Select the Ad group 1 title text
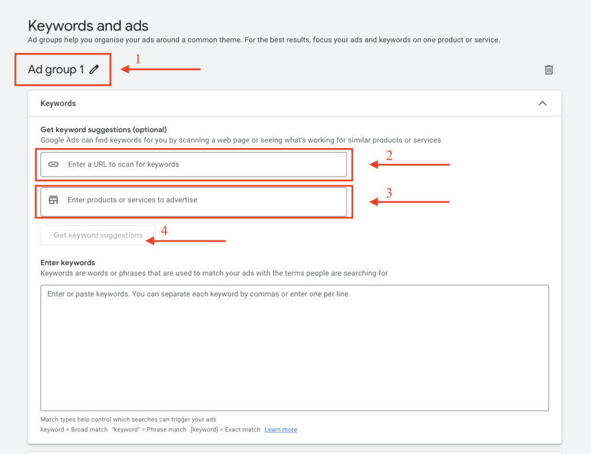Viewport: 591px width, 454px height. coord(56,70)
